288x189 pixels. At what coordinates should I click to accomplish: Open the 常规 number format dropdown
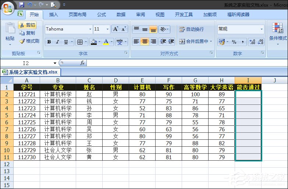pyautogui.click(x=262, y=29)
